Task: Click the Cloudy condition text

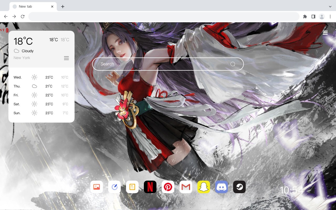Action: (28, 51)
